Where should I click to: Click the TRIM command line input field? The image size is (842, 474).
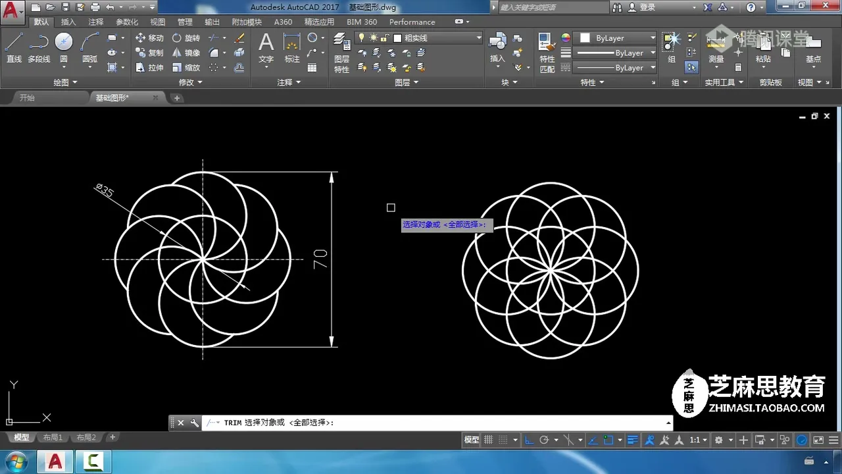460,423
